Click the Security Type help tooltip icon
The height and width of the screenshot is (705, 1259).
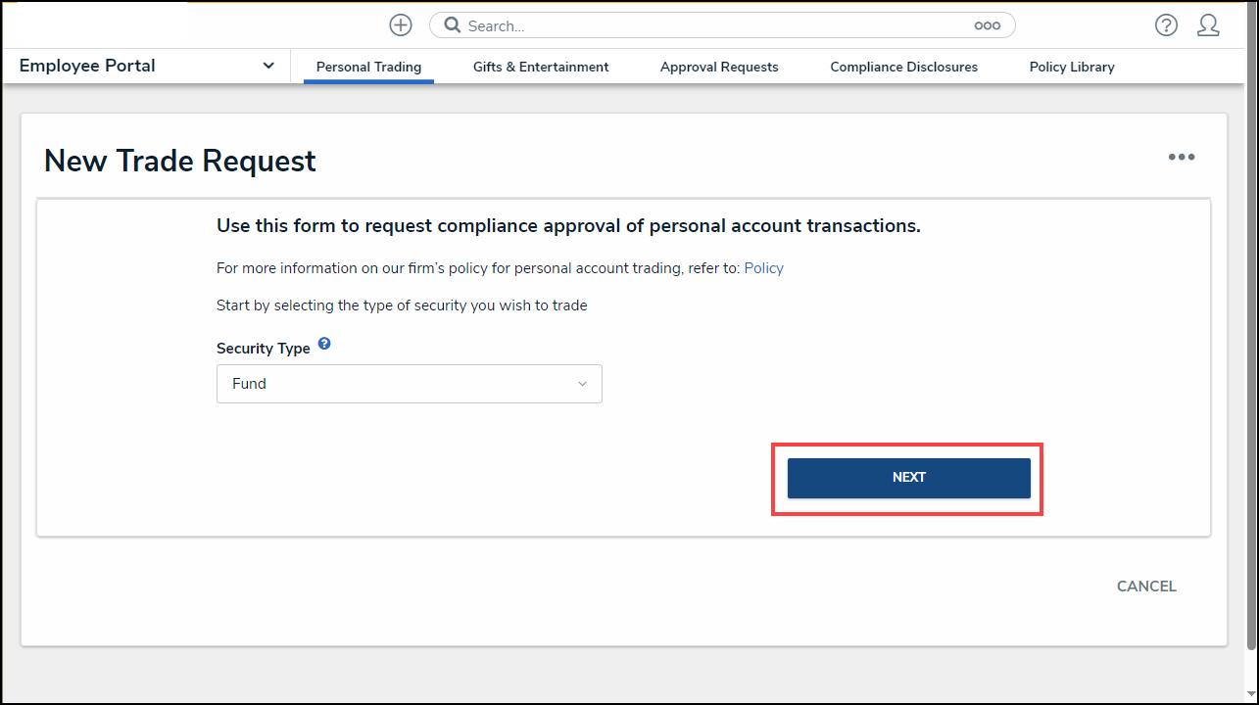[324, 345]
